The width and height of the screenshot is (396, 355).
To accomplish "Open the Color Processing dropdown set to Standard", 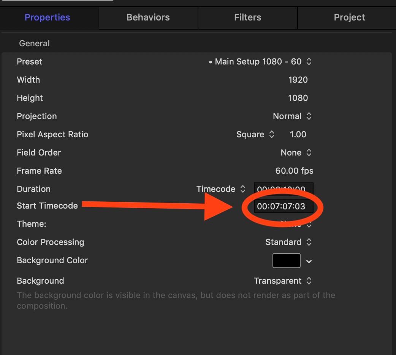I will point(309,242).
